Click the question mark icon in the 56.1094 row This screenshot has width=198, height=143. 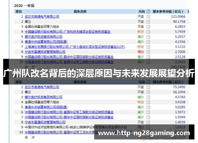pos(148,92)
